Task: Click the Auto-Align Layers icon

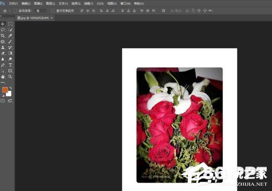Action: click(163, 11)
